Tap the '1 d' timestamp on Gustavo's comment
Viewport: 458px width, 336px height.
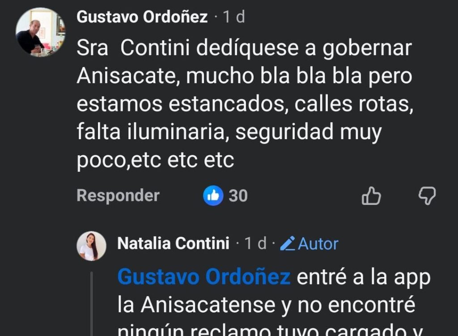coord(234,17)
